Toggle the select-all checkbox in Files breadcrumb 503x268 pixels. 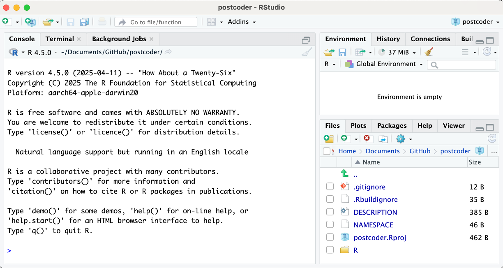click(327, 151)
